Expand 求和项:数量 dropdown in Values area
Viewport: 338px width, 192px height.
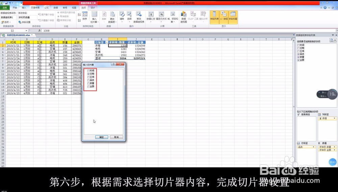pyautogui.click(x=335, y=147)
